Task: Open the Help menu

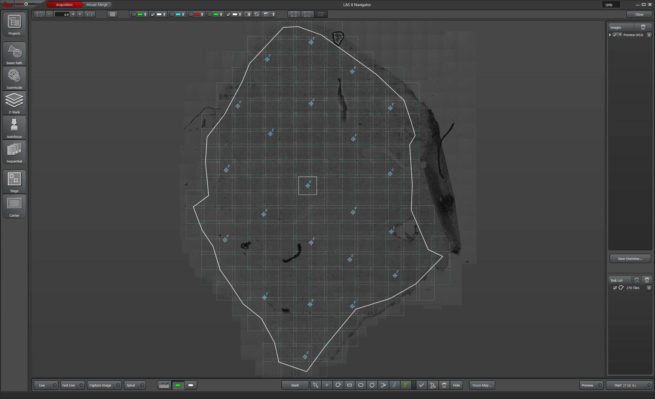Action: (609, 5)
